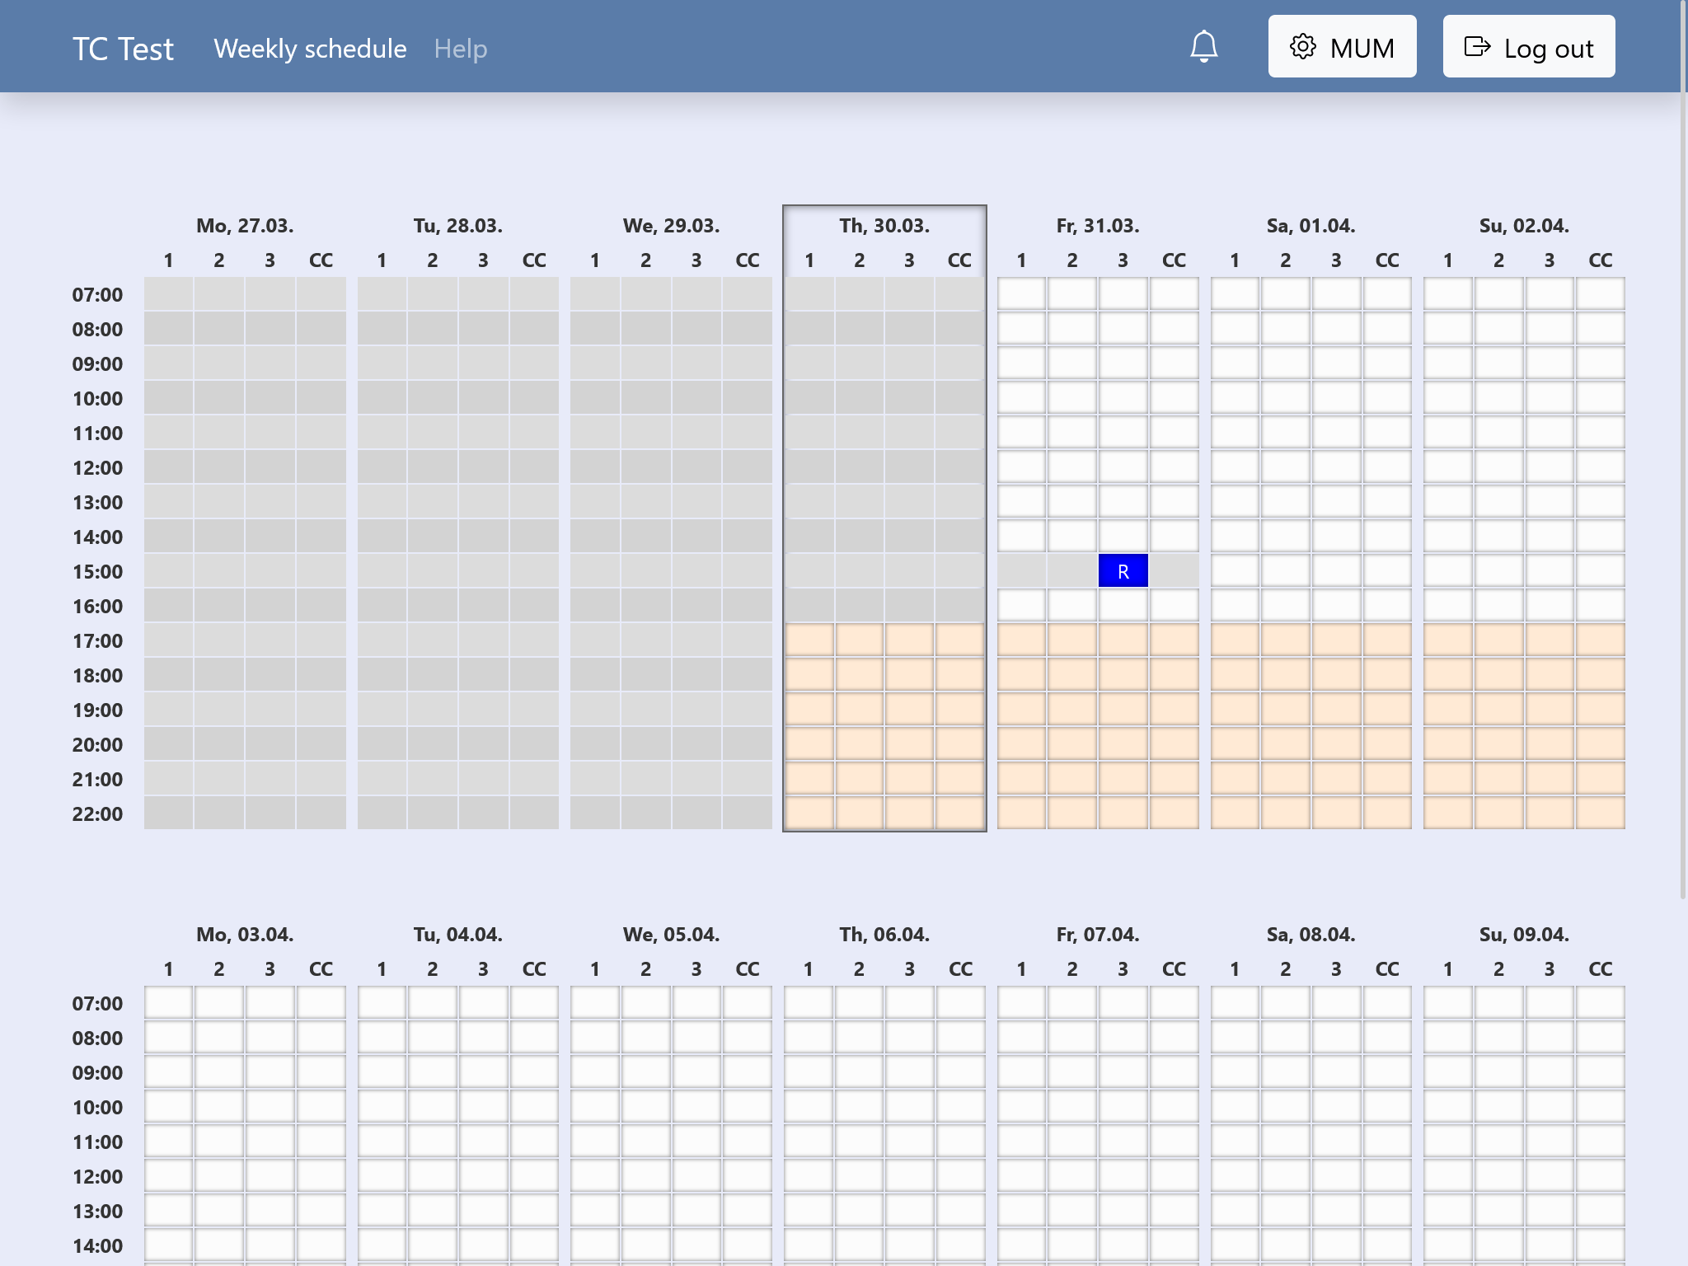
Task: Go to the TC Test home link
Action: click(123, 49)
